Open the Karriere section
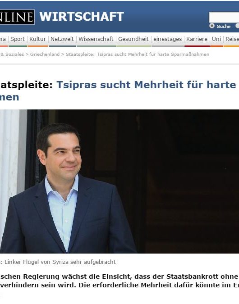 pyautogui.click(x=197, y=39)
